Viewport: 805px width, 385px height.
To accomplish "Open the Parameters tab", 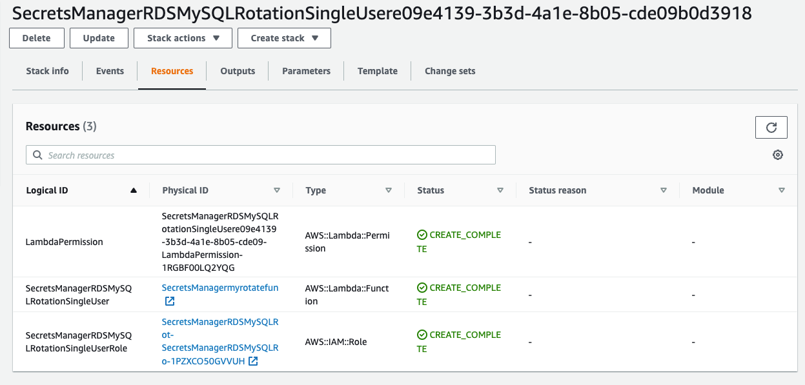I will tap(306, 71).
